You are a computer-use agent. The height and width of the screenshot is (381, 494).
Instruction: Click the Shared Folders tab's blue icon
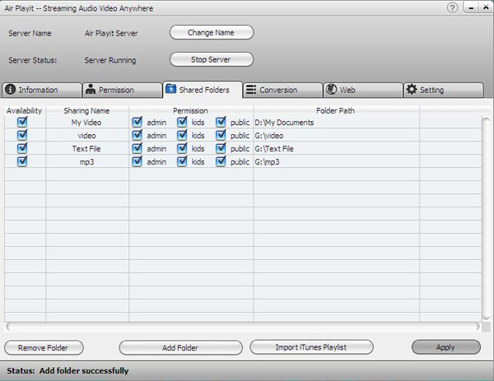tap(170, 89)
